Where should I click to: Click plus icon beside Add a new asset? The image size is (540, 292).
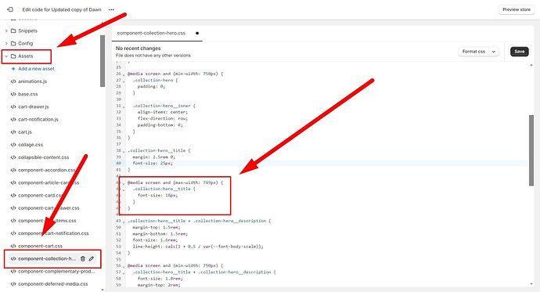coord(13,69)
